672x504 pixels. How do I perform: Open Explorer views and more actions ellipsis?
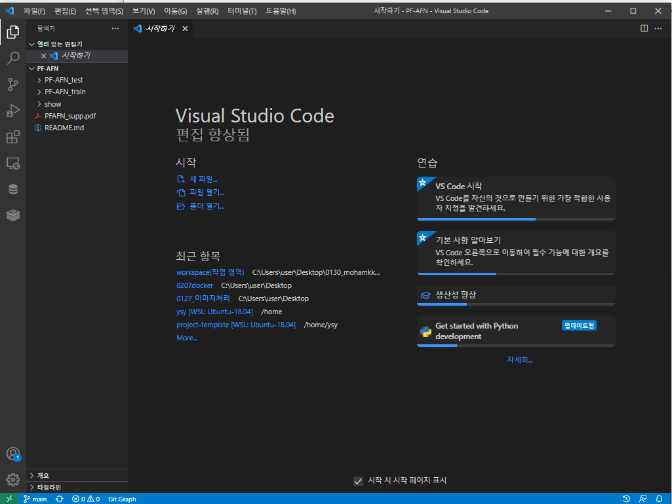click(115, 28)
